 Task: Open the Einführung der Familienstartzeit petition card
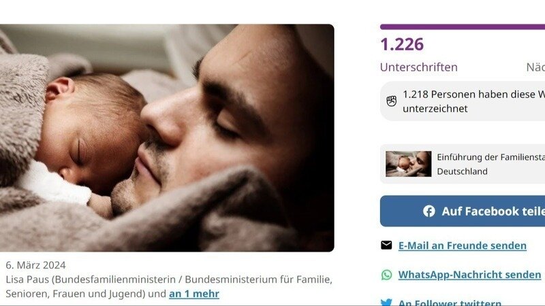click(463, 164)
